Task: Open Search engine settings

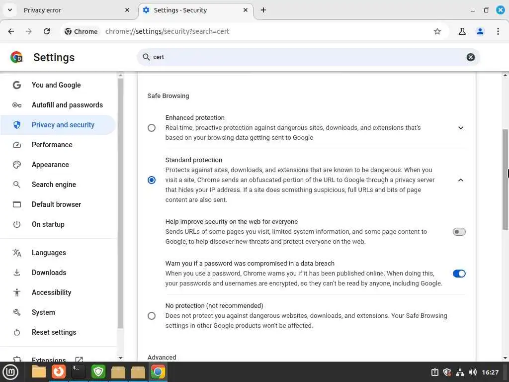Action: [x=58, y=185]
